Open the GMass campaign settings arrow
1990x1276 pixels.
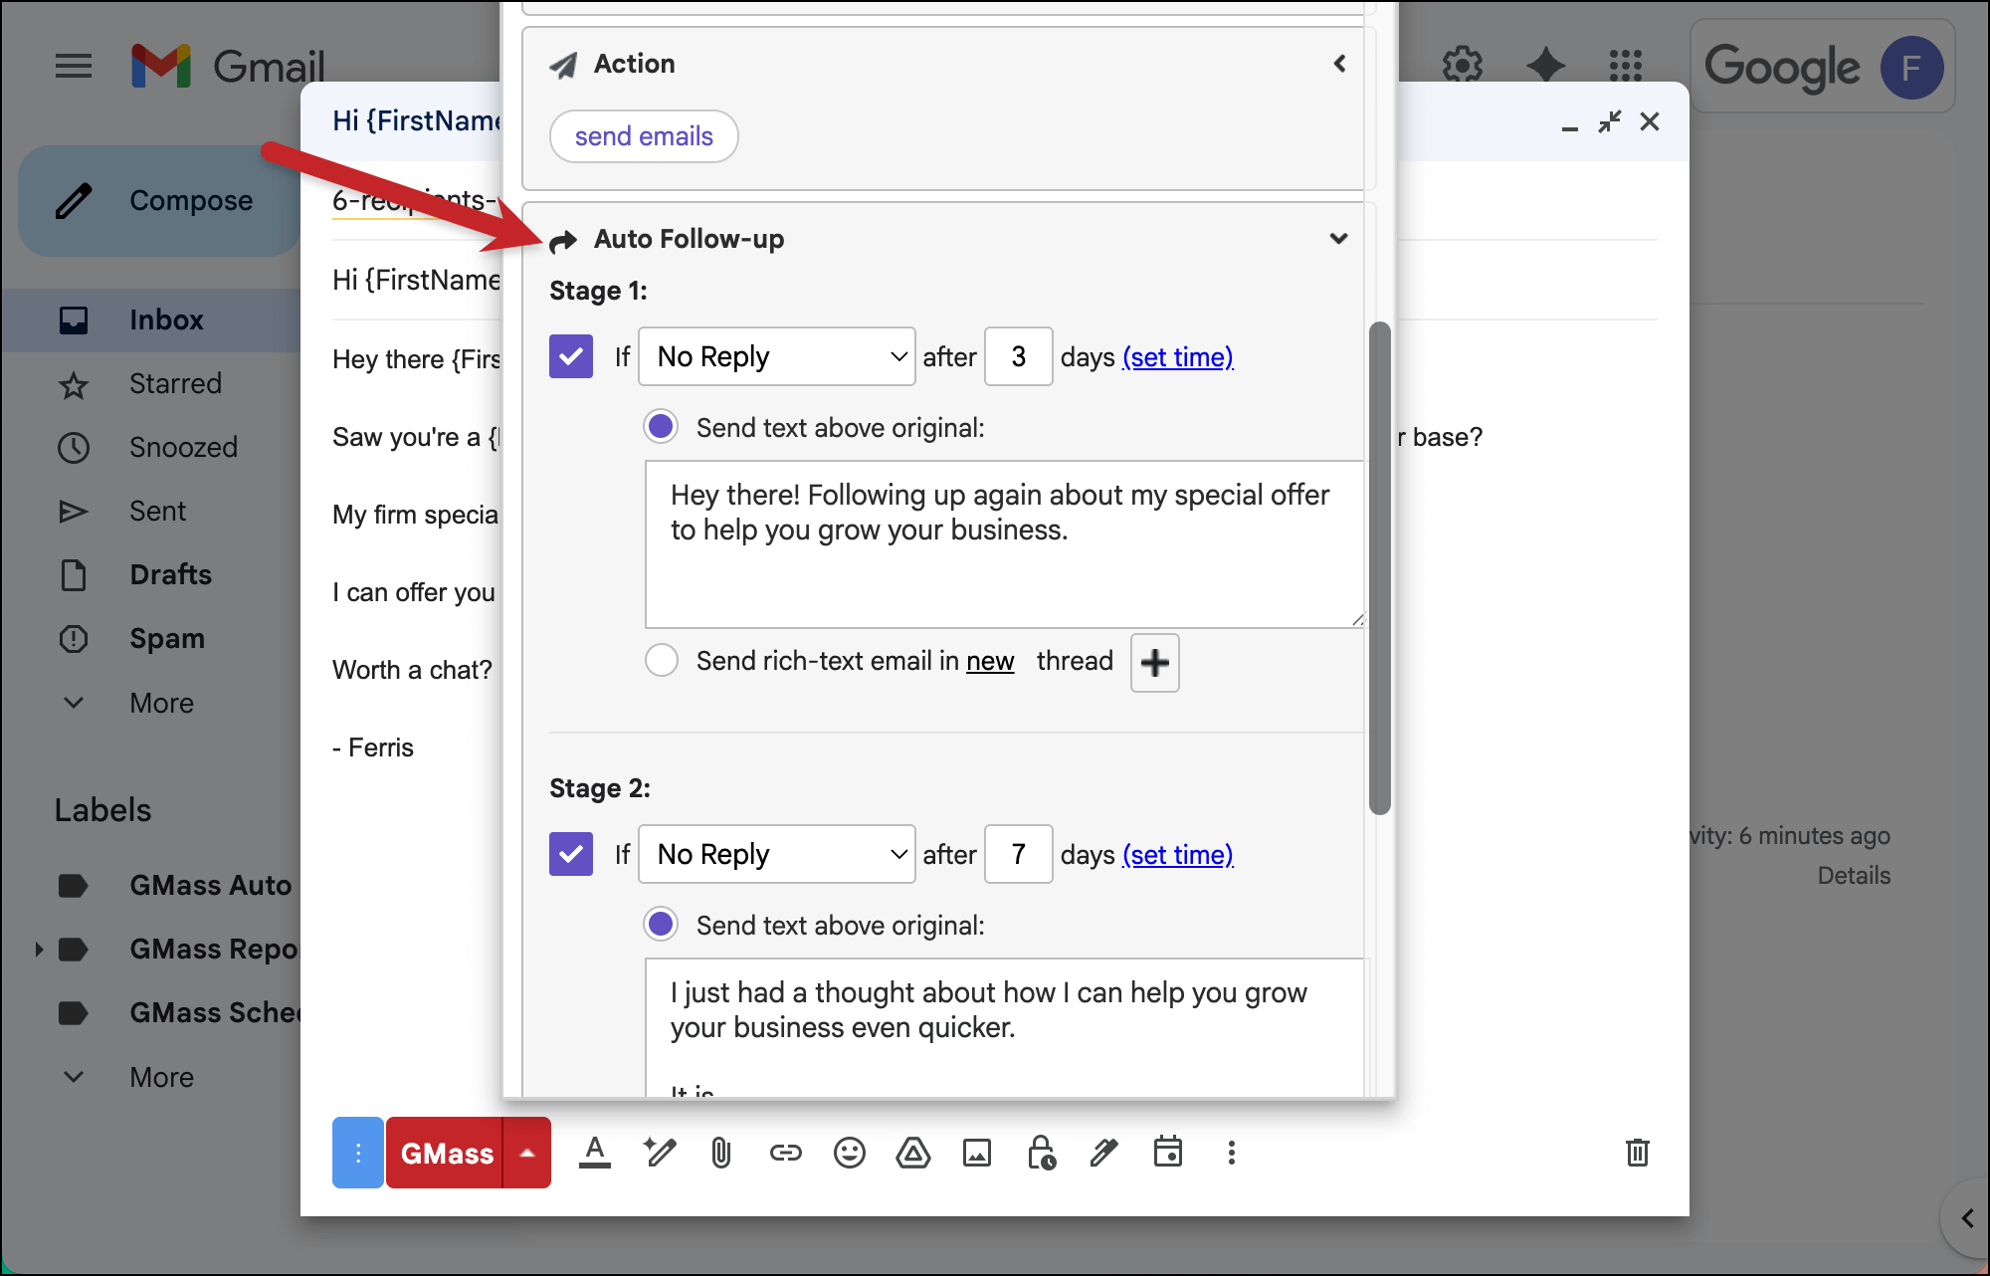pos(527,1153)
